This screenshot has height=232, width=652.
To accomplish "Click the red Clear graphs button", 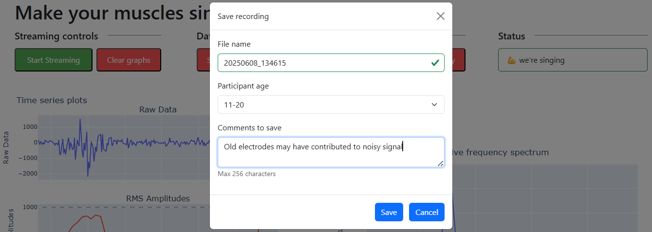I will pyautogui.click(x=129, y=60).
